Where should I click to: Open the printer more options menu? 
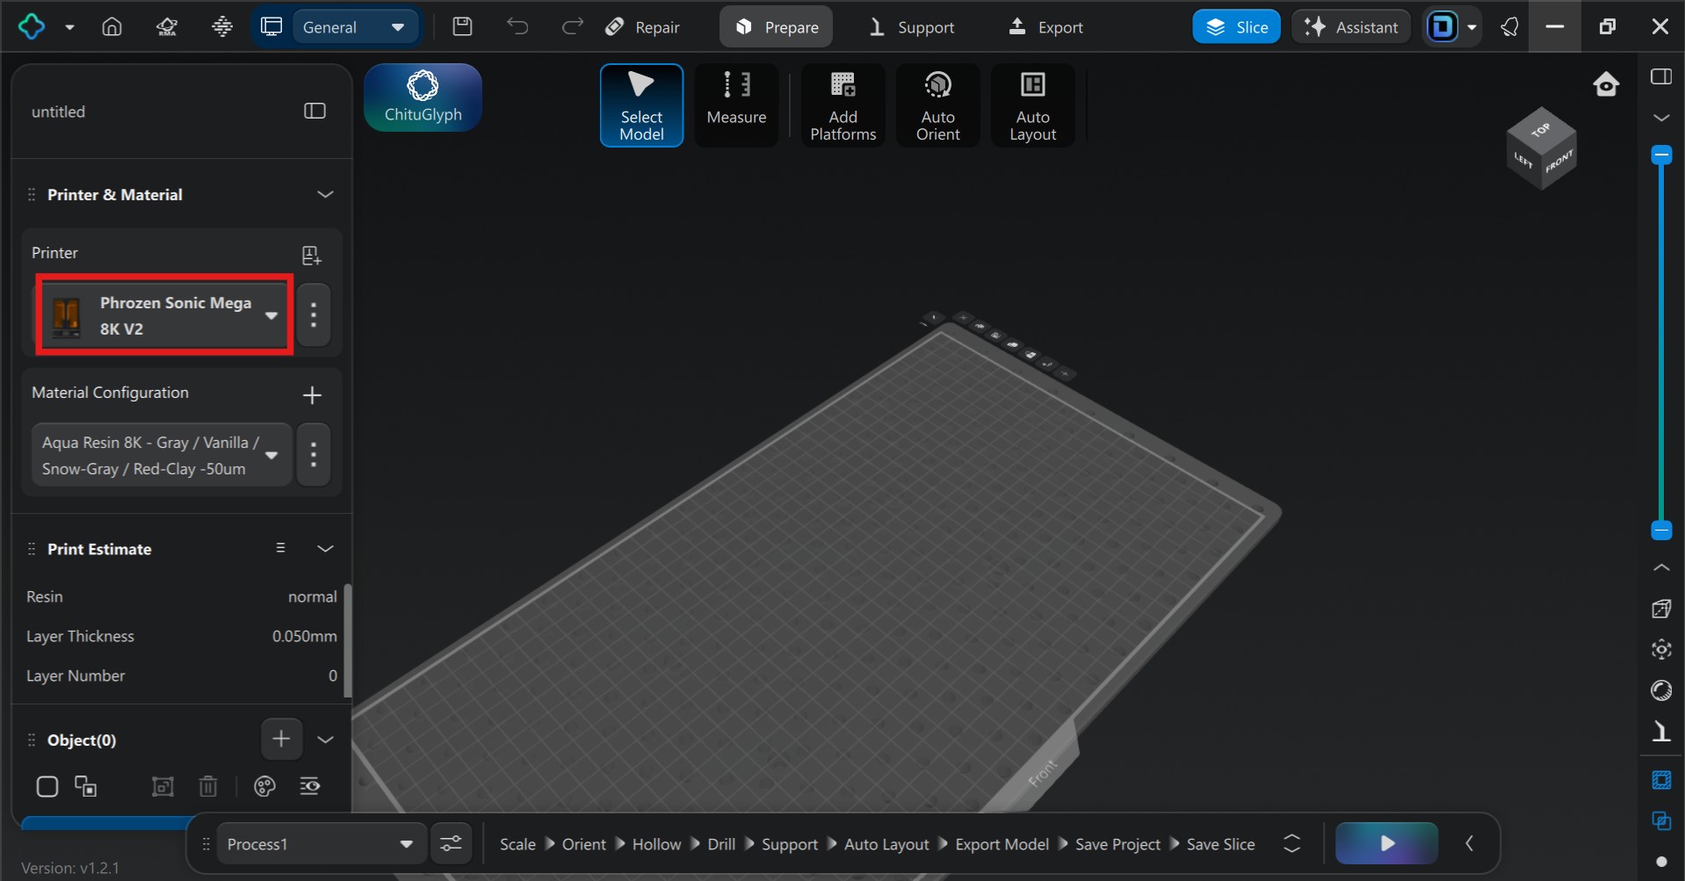click(x=314, y=314)
